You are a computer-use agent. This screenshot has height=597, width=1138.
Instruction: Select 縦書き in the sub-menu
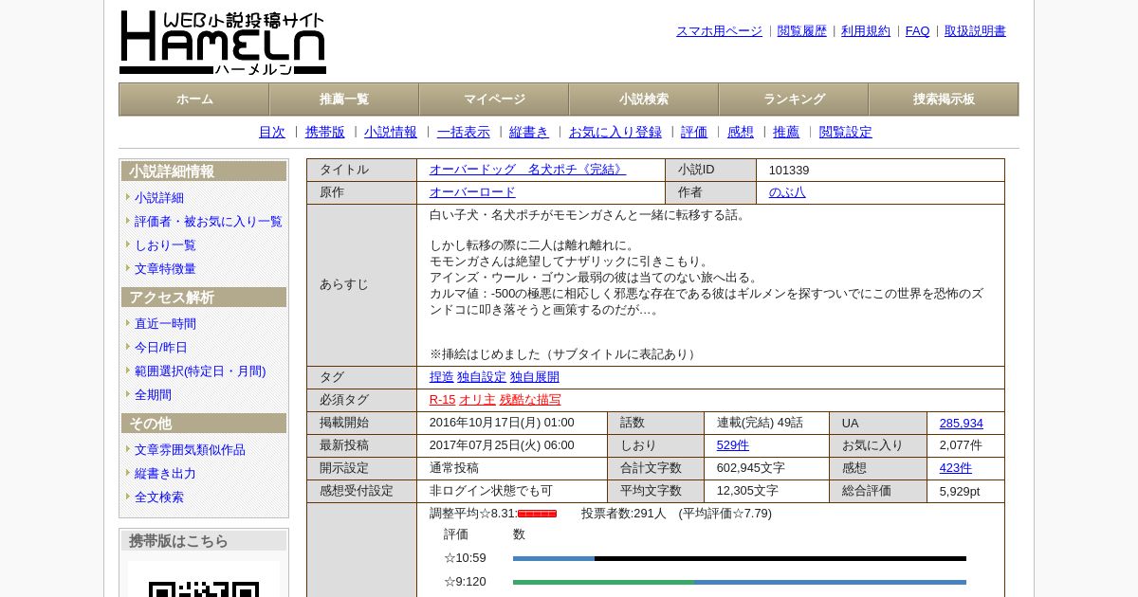(x=529, y=133)
